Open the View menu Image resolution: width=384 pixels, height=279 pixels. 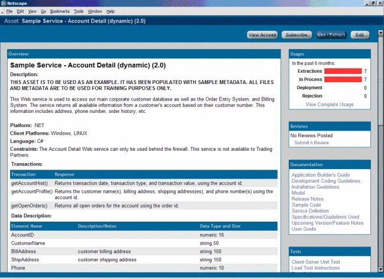pos(32,11)
